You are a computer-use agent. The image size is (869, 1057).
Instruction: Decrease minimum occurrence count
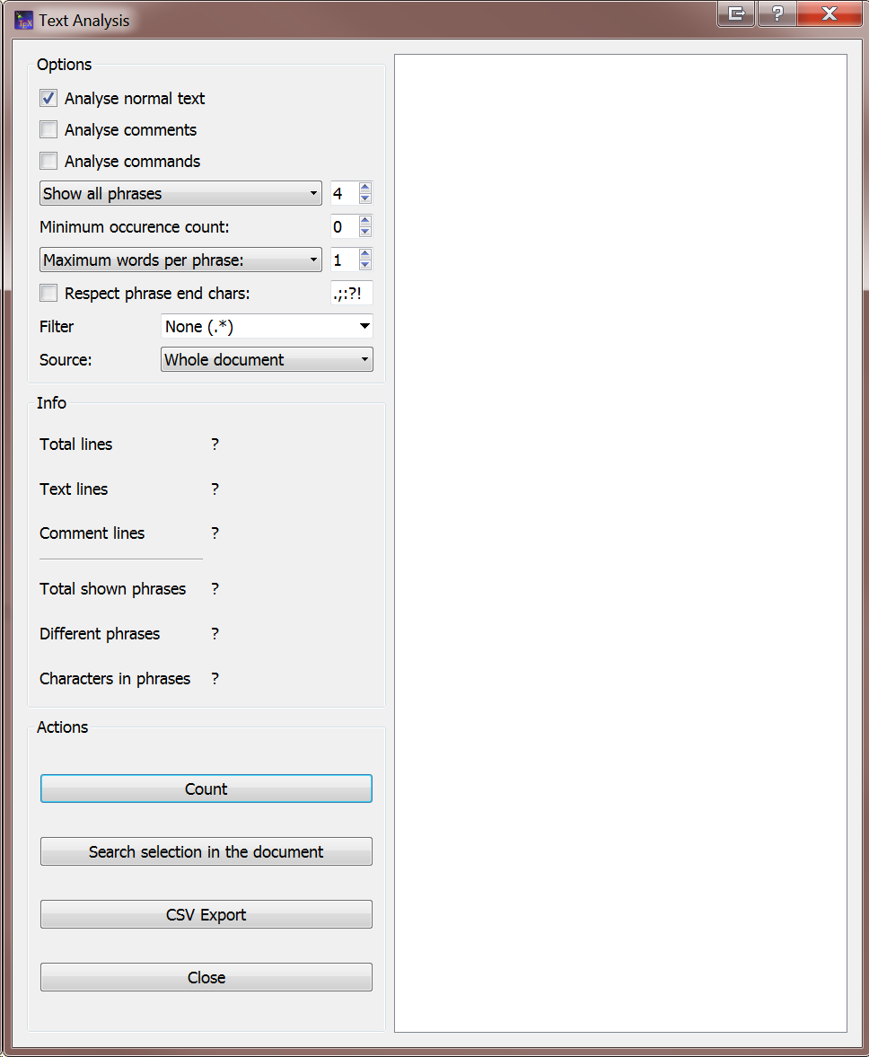tap(365, 232)
